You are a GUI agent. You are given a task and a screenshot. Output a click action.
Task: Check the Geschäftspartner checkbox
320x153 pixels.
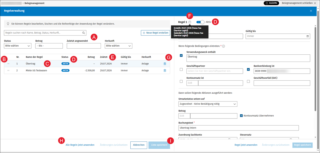pyautogui.click(x=181, y=70)
